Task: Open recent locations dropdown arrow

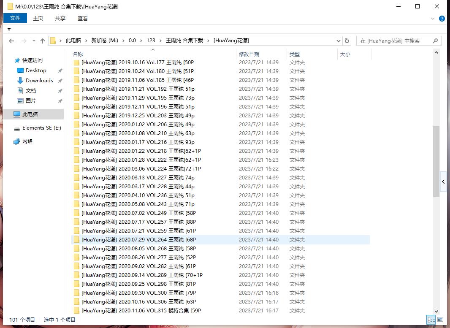Action: coord(34,41)
